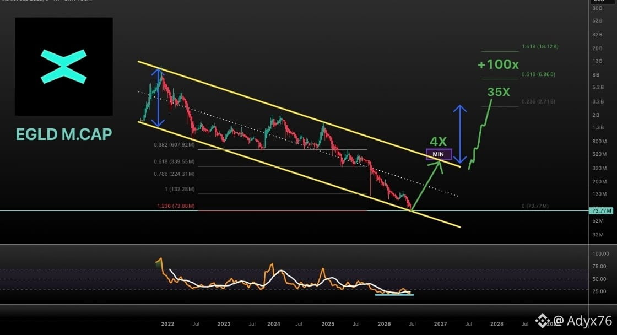Click 2022 on the time axis
Viewport: 617px width, 335px height.
[167, 323]
